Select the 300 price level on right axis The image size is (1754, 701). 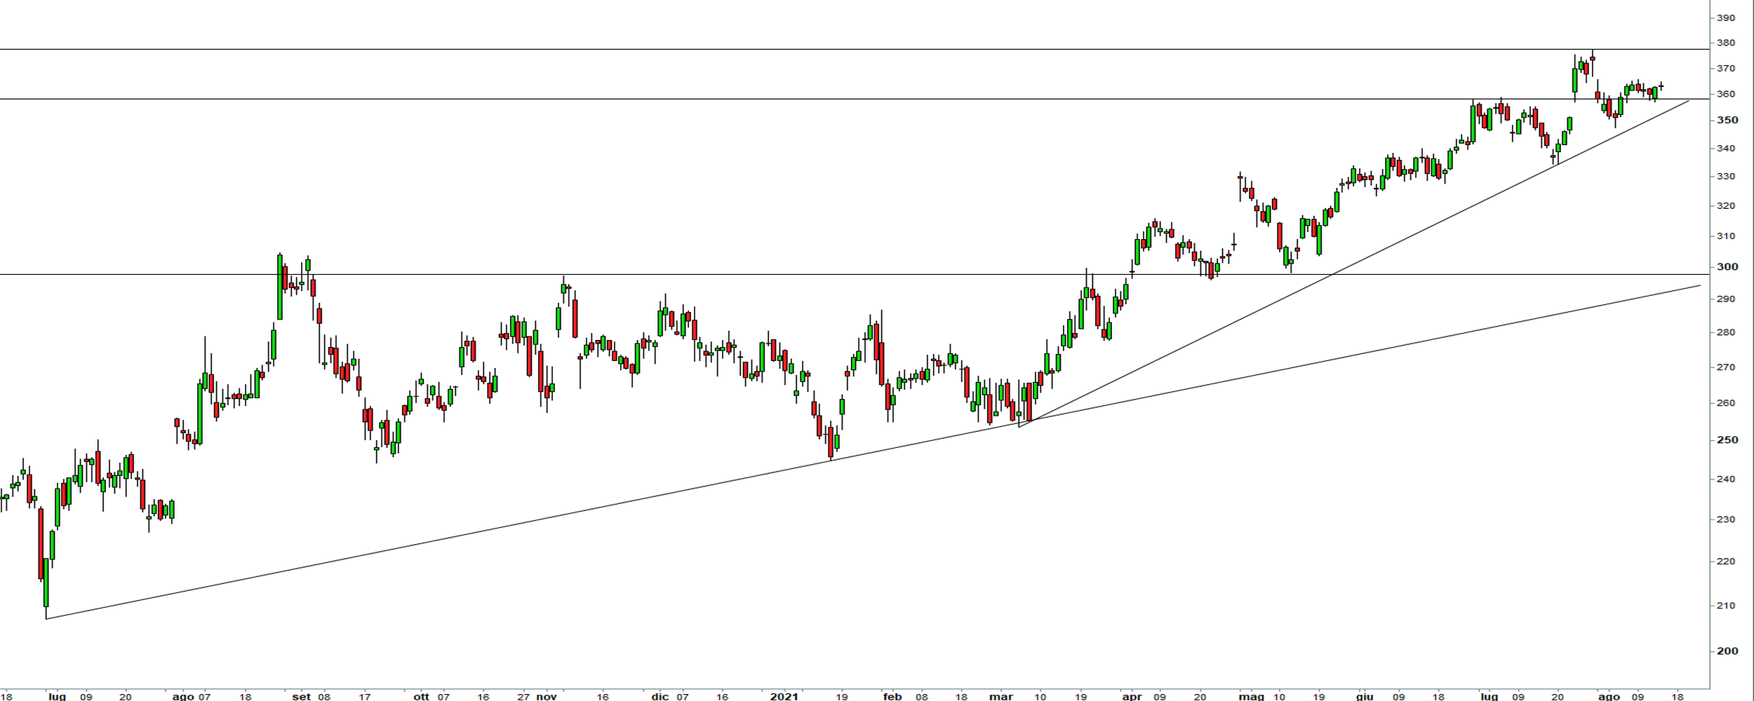coord(1727,266)
